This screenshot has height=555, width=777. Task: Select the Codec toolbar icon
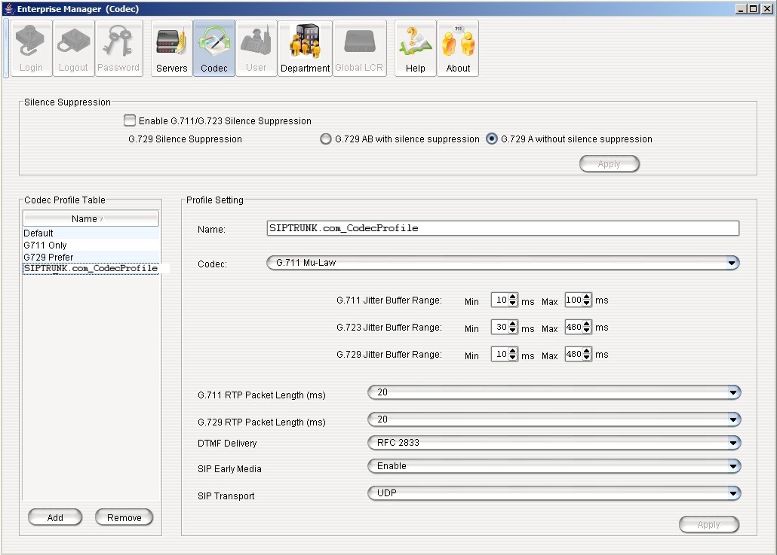pyautogui.click(x=214, y=48)
